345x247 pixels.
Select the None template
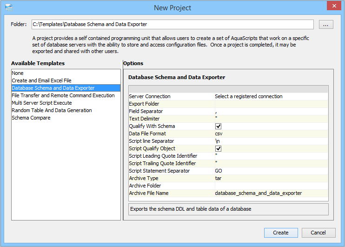(x=18, y=73)
